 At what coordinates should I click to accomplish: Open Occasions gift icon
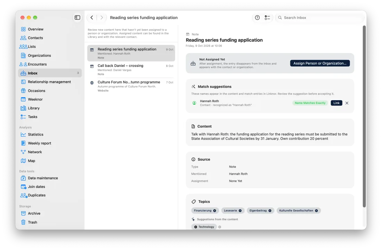[23, 91]
